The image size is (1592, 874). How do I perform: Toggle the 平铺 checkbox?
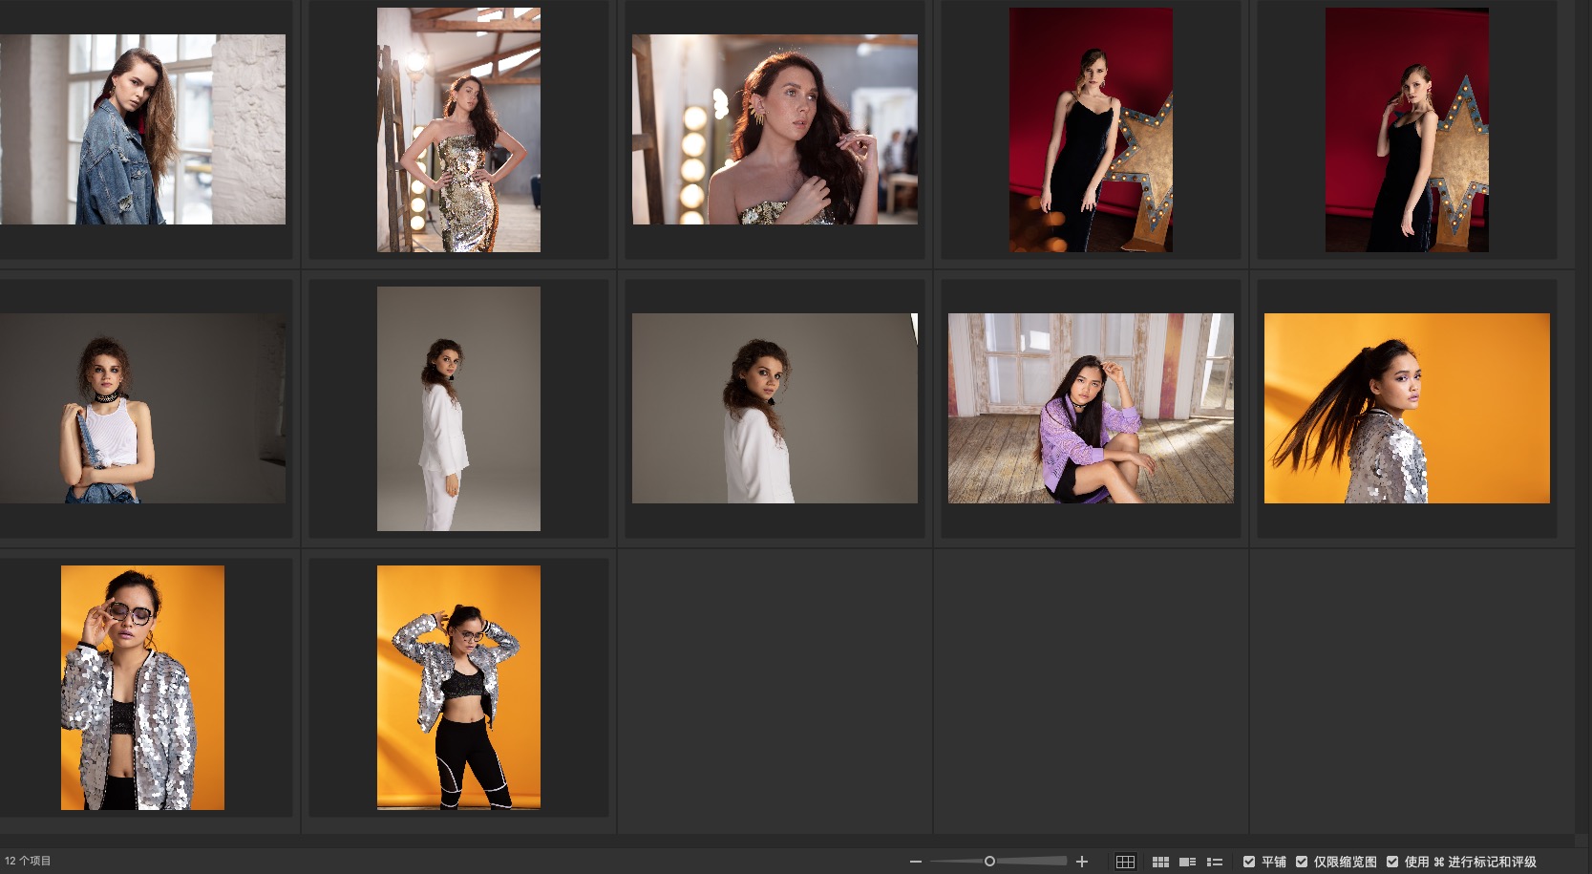click(x=1249, y=862)
